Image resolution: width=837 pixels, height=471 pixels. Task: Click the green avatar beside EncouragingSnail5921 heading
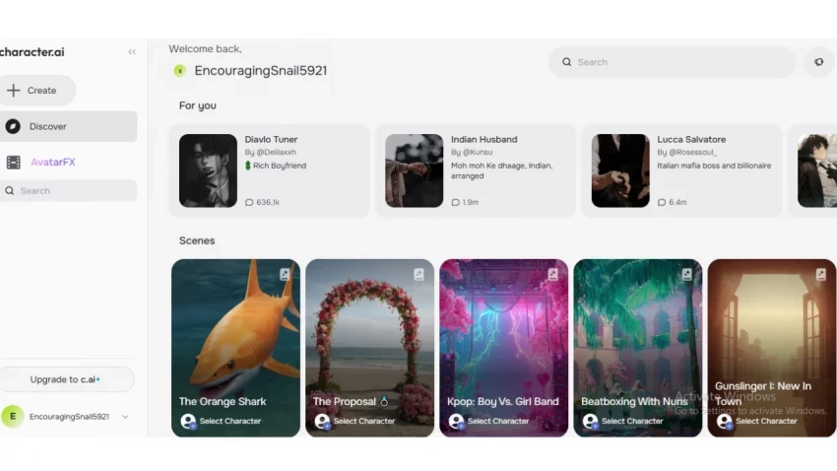coord(180,71)
